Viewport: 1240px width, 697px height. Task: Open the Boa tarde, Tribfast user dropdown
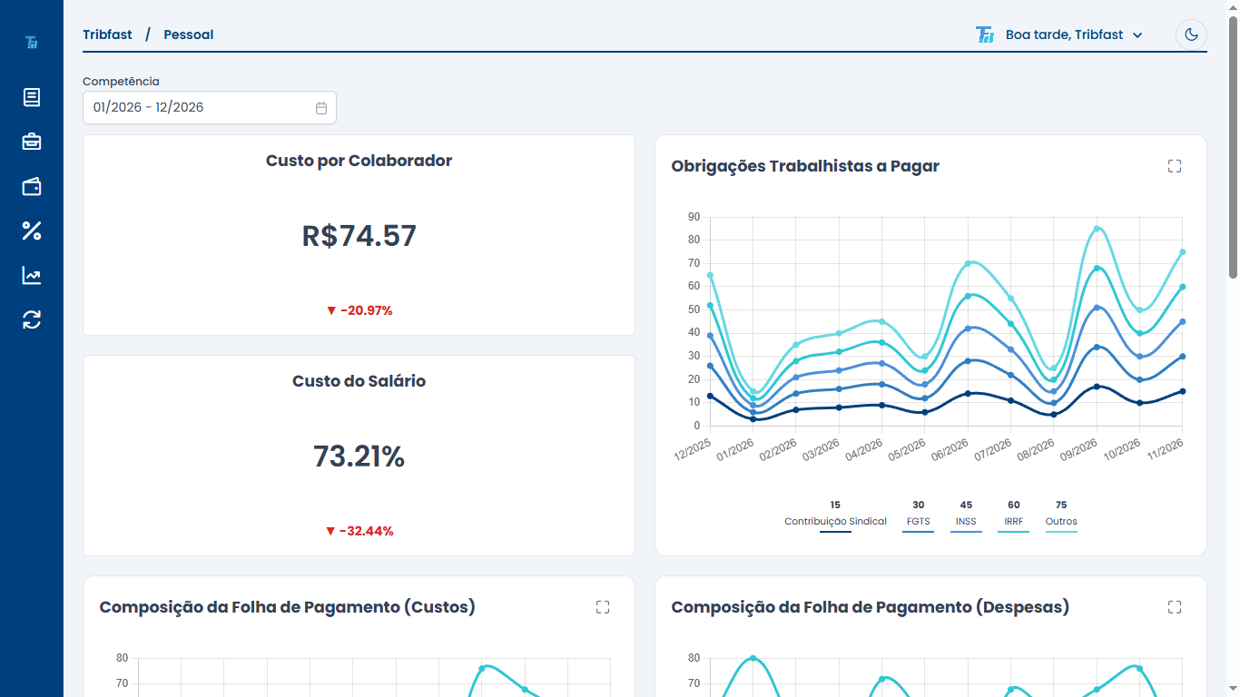pyautogui.click(x=1059, y=34)
